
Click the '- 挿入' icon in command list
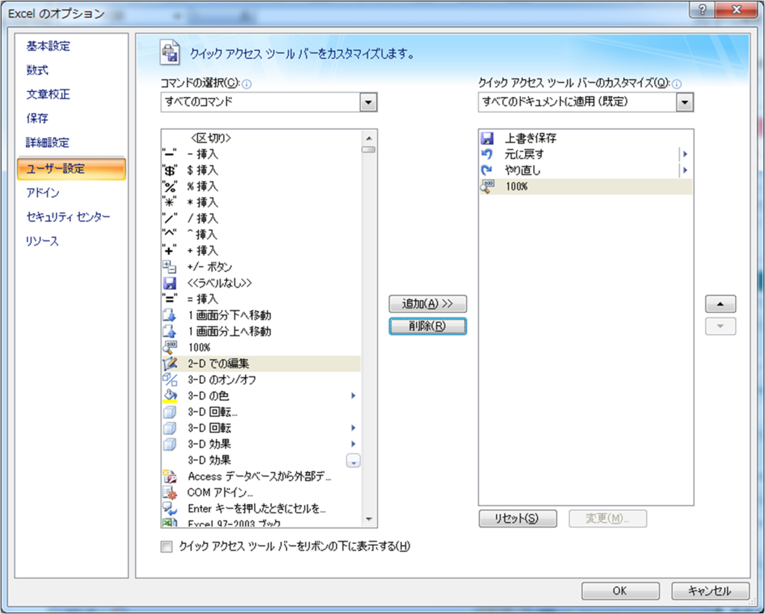tap(170, 154)
